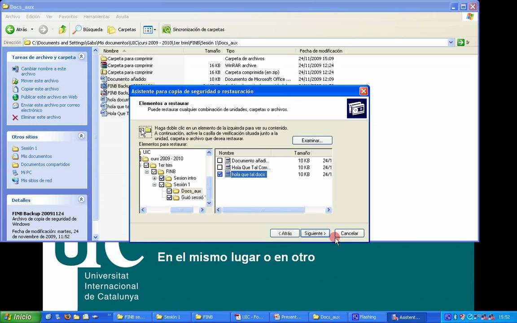Collapse the Sesión 1 tree node
Screen dimensions: 517x323
tap(154, 185)
